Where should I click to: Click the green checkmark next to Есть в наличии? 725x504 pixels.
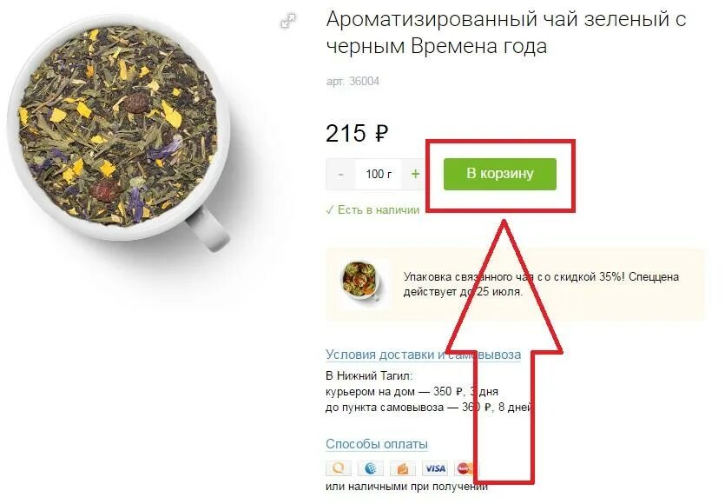pyautogui.click(x=329, y=210)
